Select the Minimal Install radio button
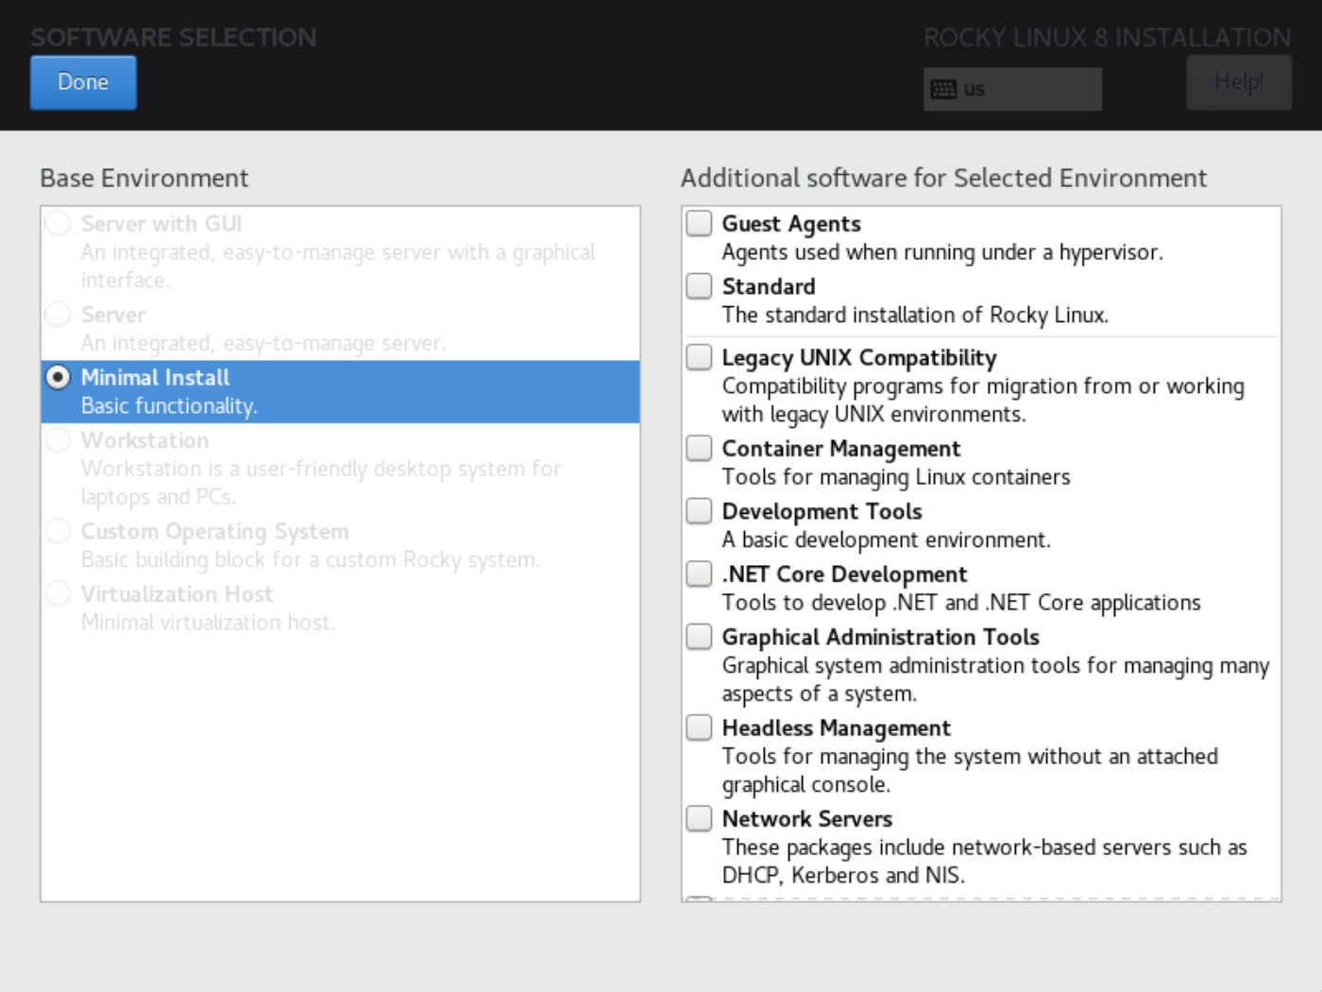The width and height of the screenshot is (1322, 992). [x=59, y=377]
